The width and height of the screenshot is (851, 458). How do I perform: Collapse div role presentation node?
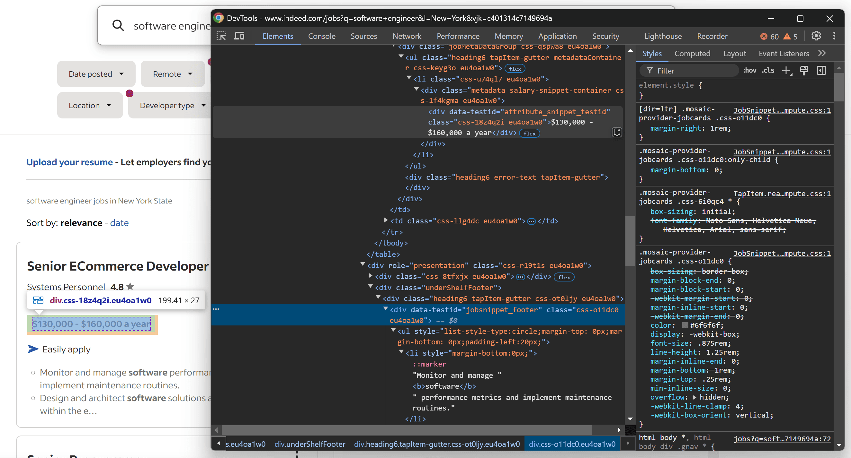point(363,264)
